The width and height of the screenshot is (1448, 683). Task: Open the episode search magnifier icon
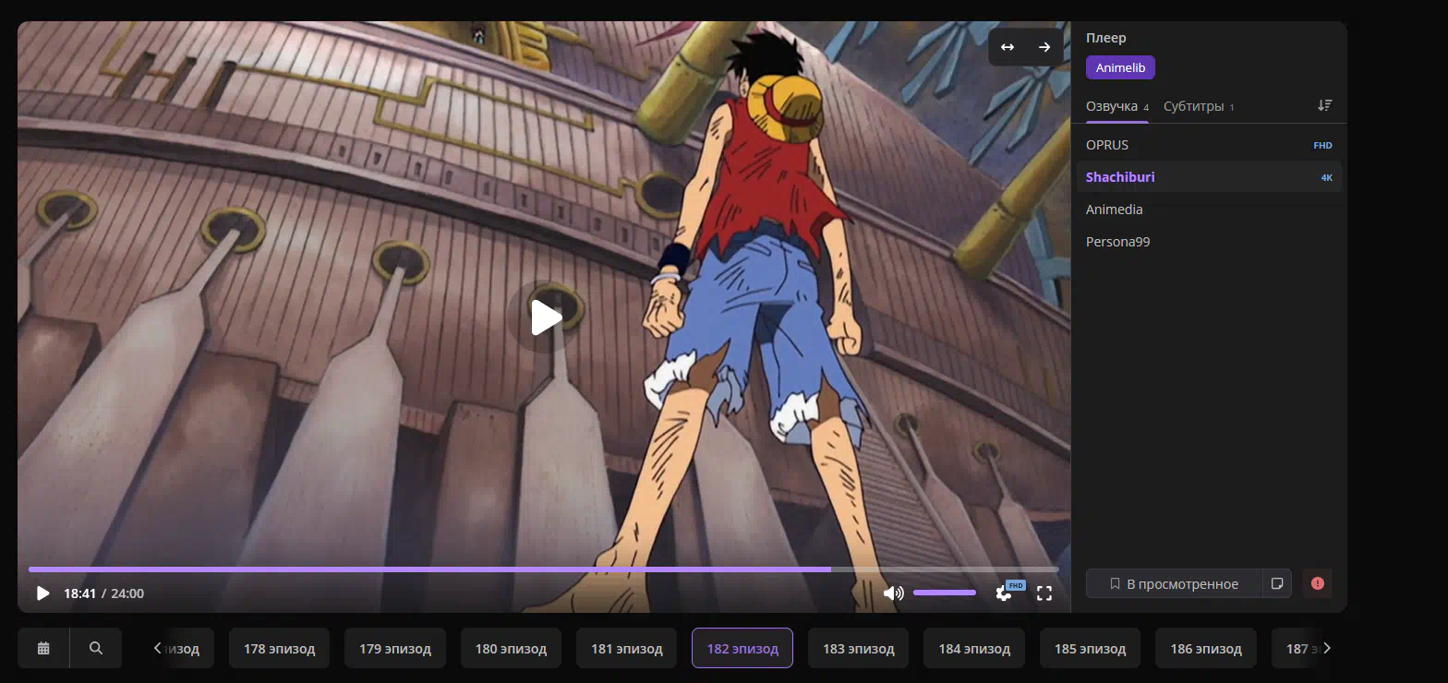(96, 648)
